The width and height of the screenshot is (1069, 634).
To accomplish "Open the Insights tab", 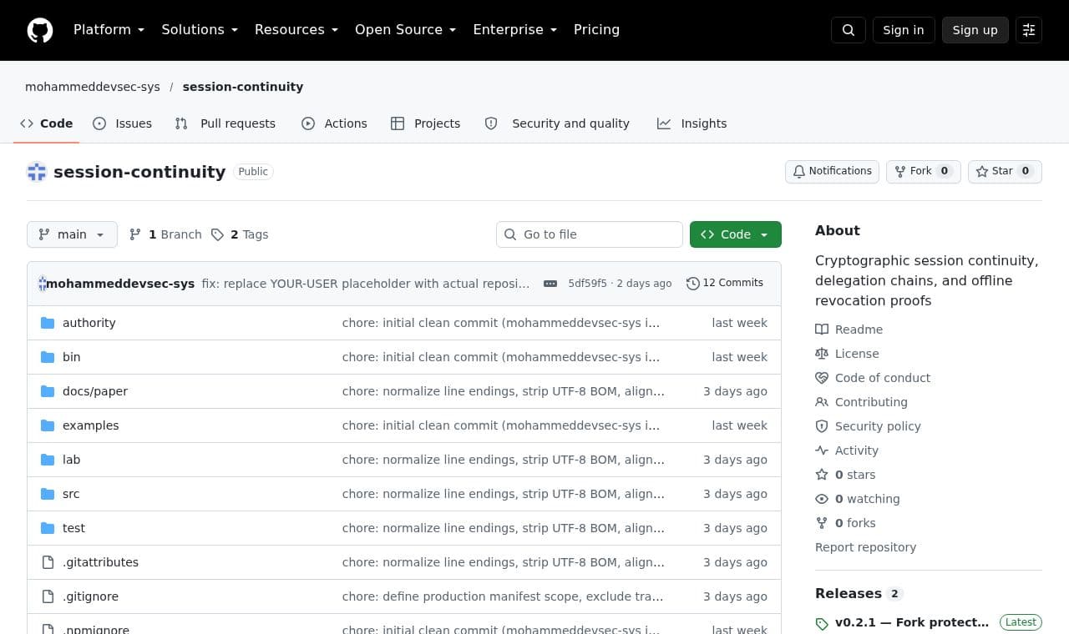I will [692, 123].
